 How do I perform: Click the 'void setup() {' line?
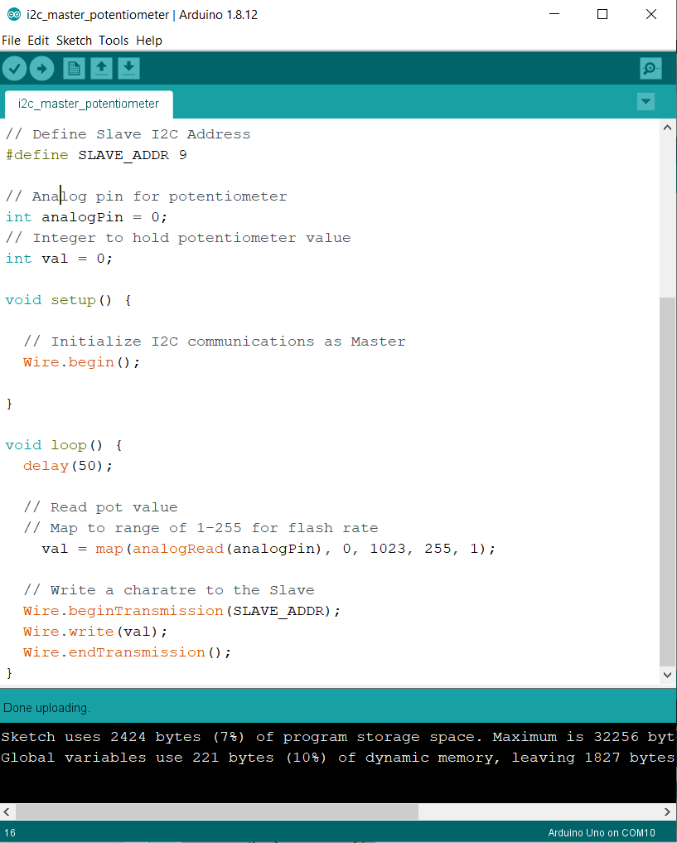point(68,300)
